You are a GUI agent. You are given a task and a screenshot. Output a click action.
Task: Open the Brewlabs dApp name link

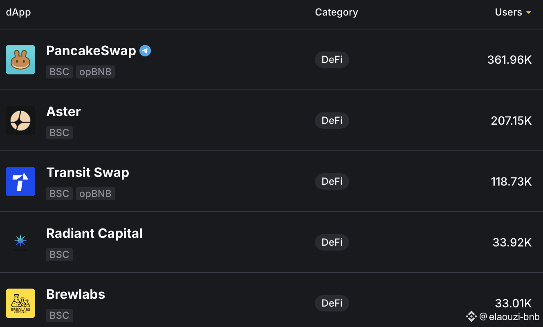pyautogui.click(x=76, y=294)
